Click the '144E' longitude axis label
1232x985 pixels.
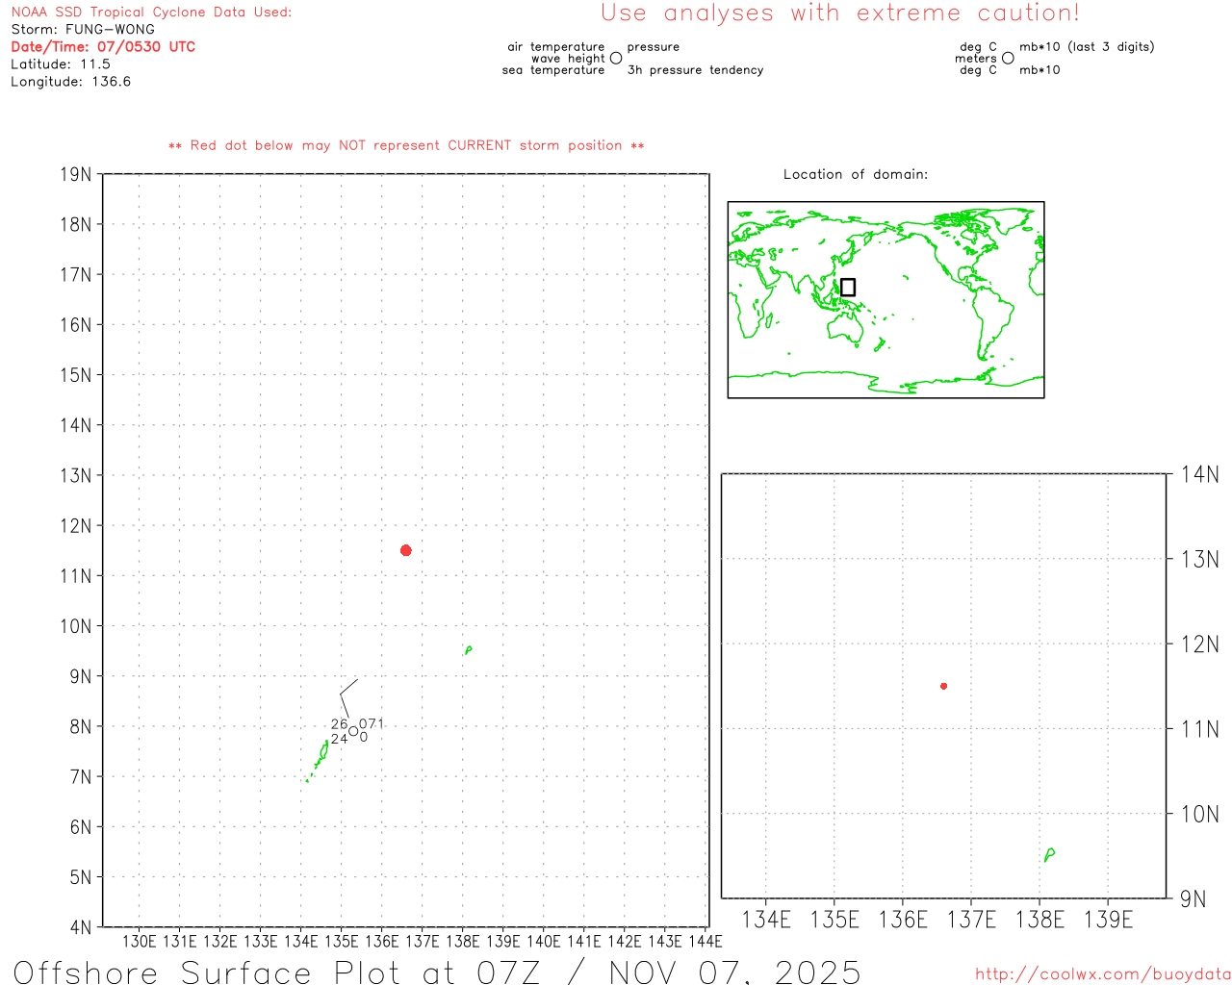tap(706, 941)
